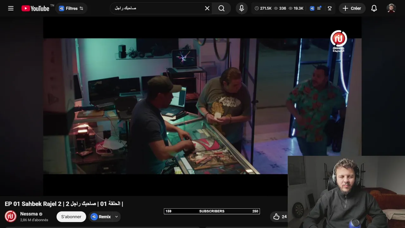Clear the search query with X
The image size is (405, 228).
207,8
